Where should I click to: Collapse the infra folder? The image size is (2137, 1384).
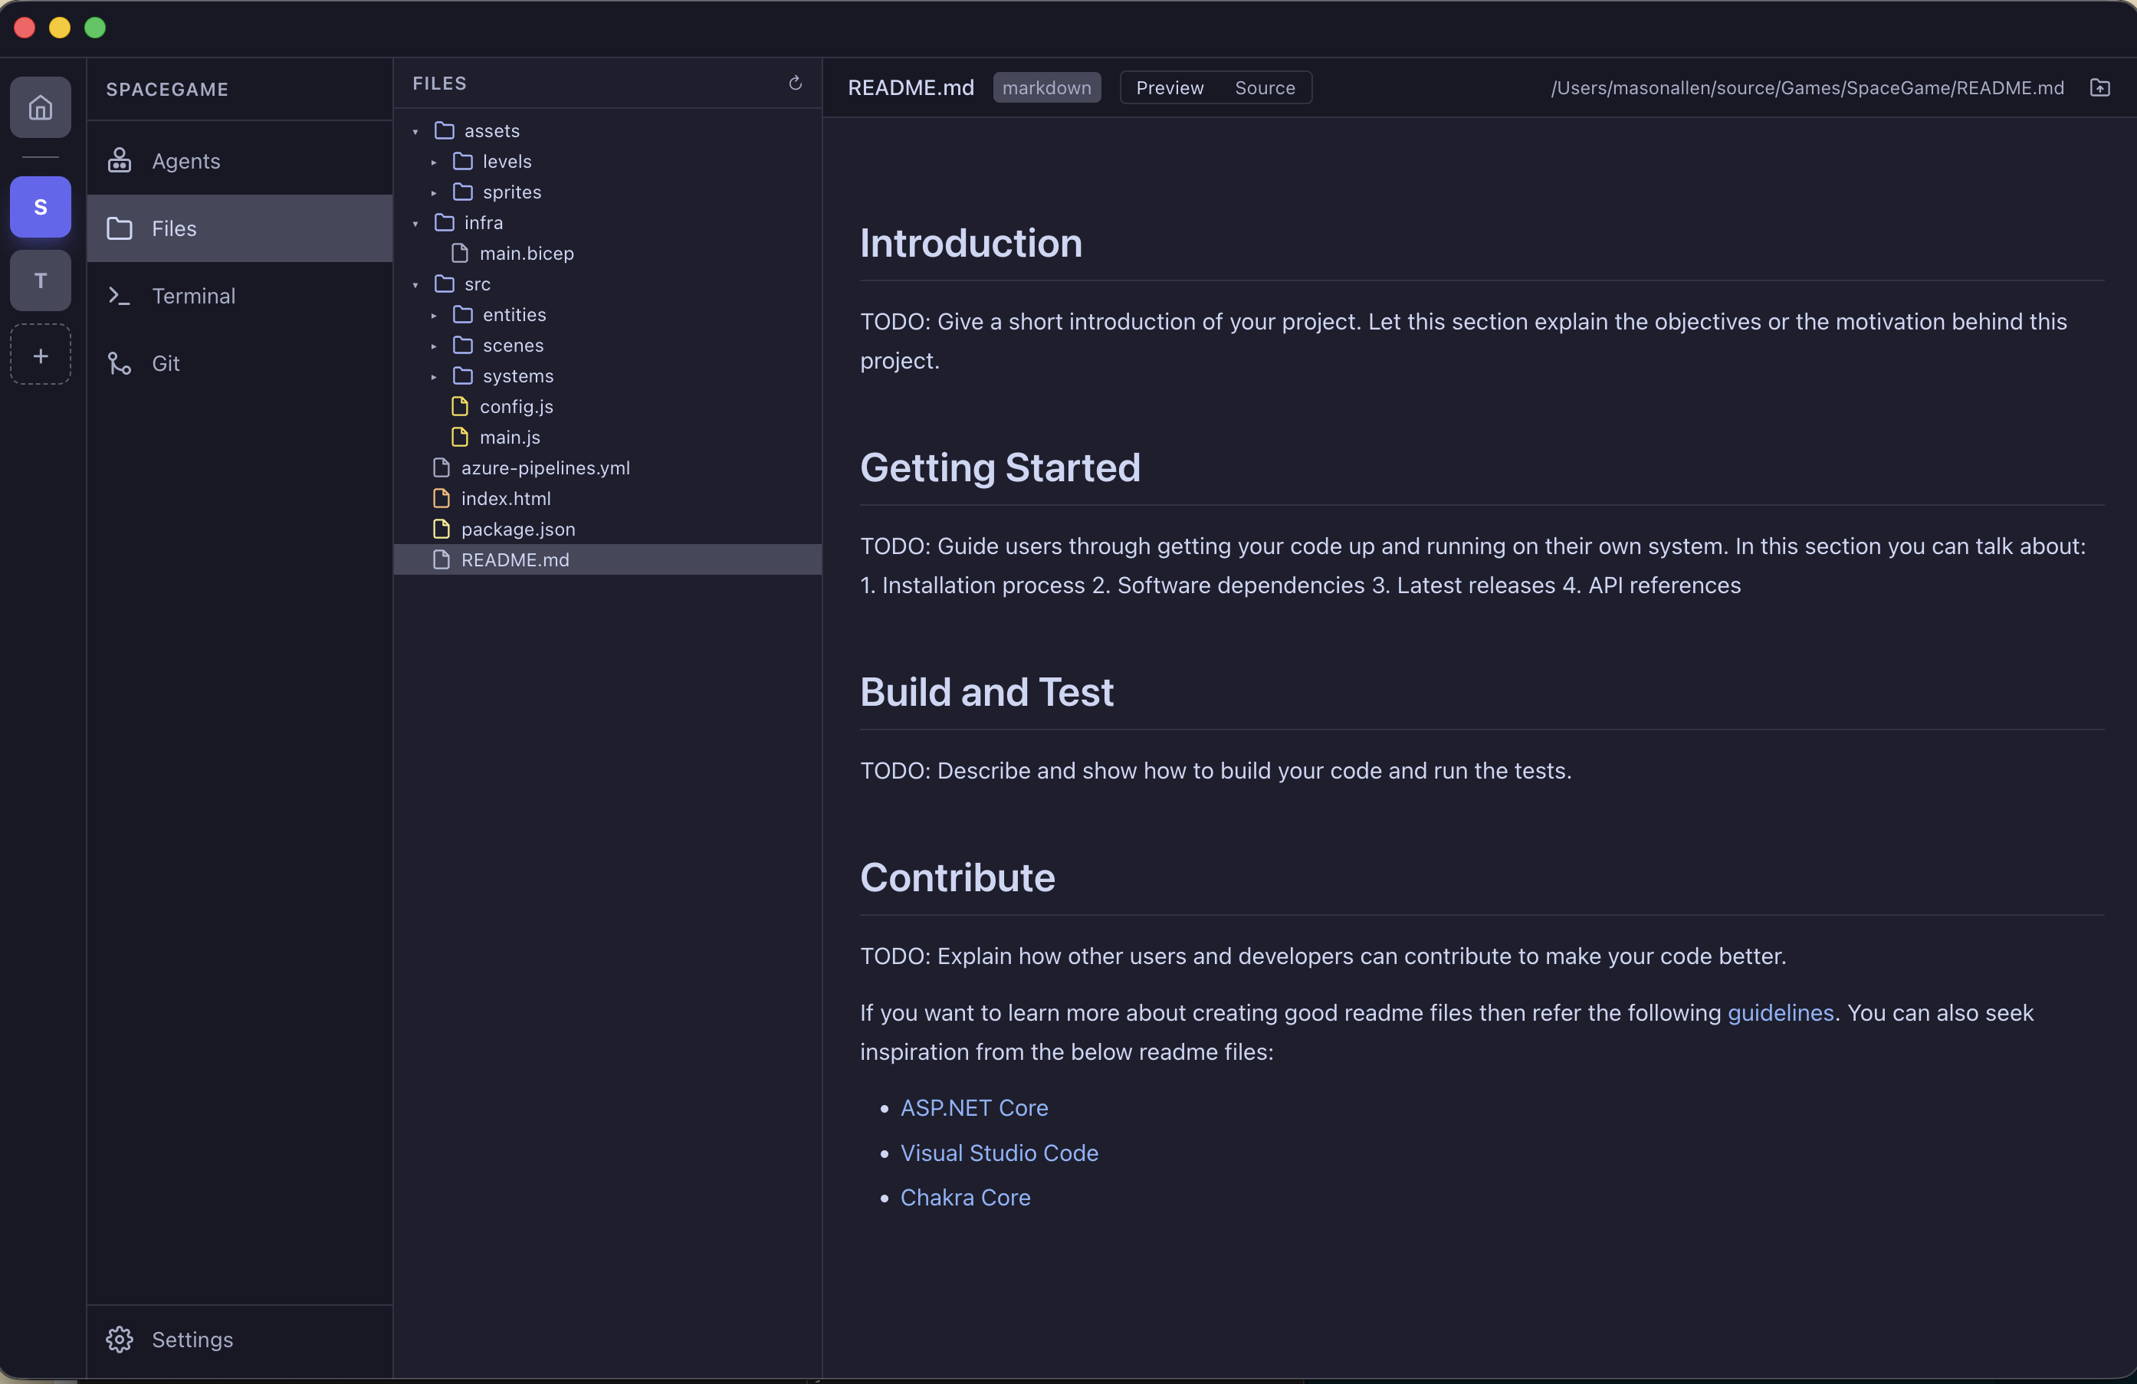coord(415,224)
